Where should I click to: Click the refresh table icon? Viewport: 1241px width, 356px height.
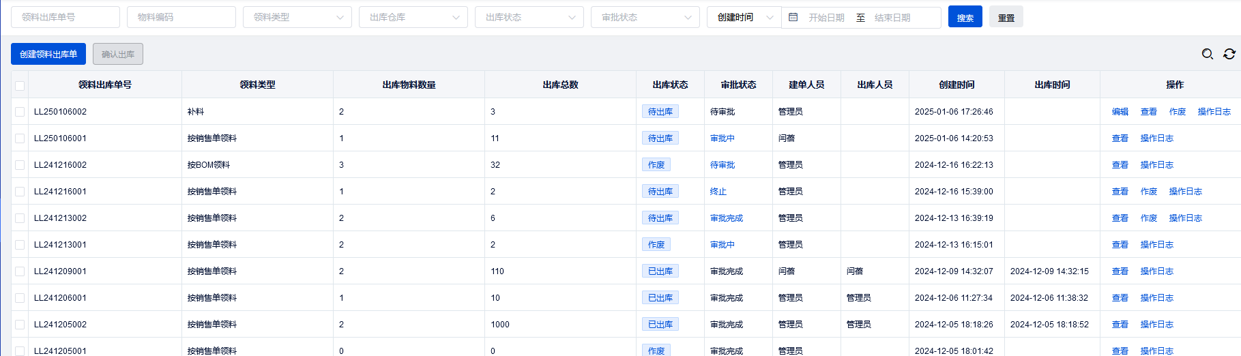[1229, 54]
